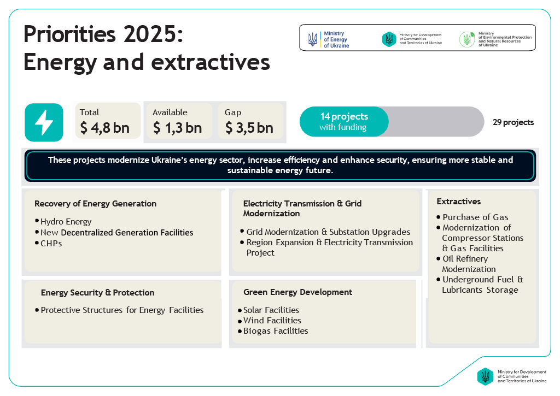Click the footer Ministry for Development hexagon logo

coord(485,376)
